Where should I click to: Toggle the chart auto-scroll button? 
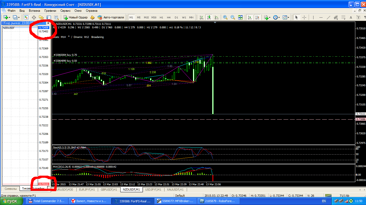(x=250, y=17)
